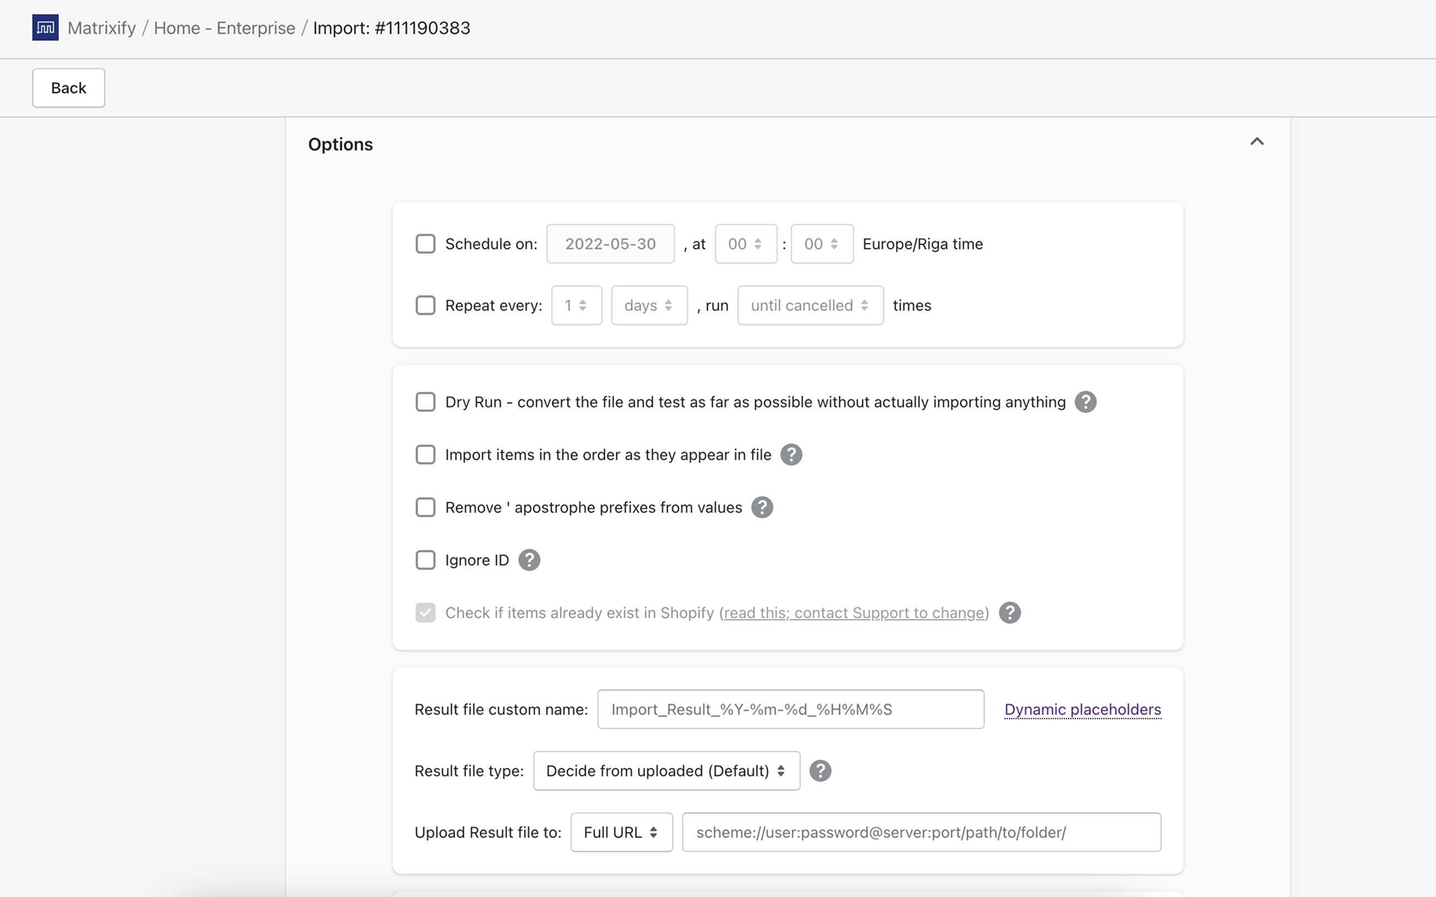Screen dimensions: 1436x897
Task: Collapse the Options section chevron
Action: click(1256, 141)
